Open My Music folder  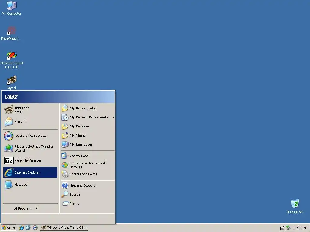click(88, 135)
